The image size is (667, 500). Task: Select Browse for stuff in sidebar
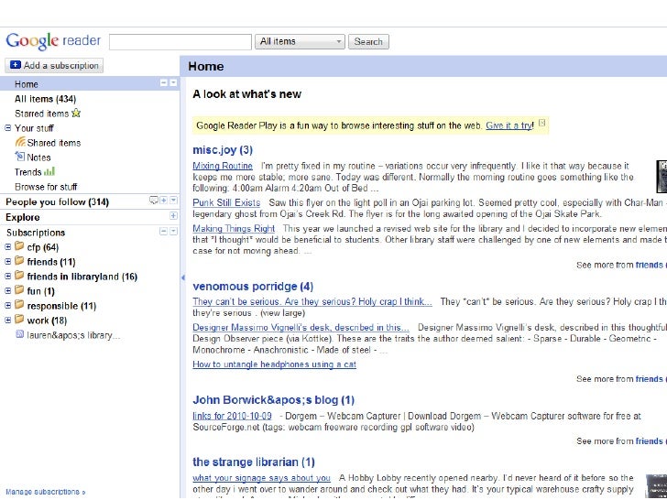[x=46, y=187]
